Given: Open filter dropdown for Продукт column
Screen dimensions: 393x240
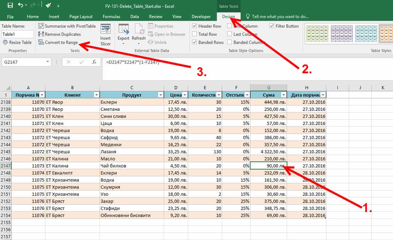Looking at the screenshot, I should 161,95.
